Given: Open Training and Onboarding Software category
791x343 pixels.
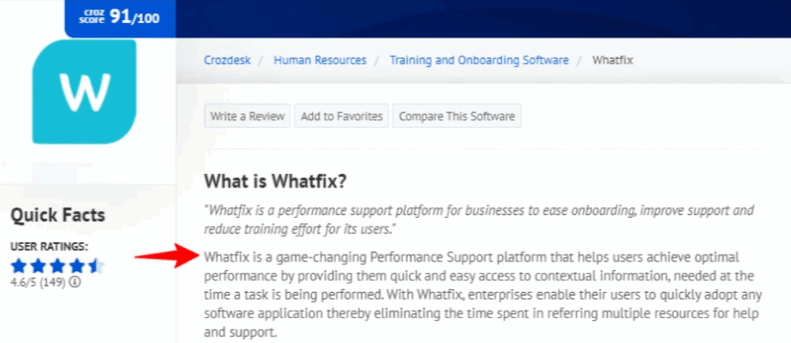Looking at the screenshot, I should click(479, 60).
